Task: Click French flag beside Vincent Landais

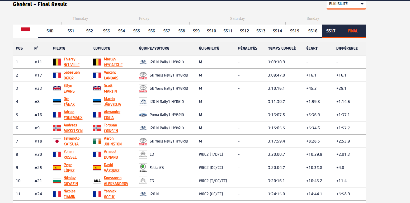Action: tap(97, 75)
